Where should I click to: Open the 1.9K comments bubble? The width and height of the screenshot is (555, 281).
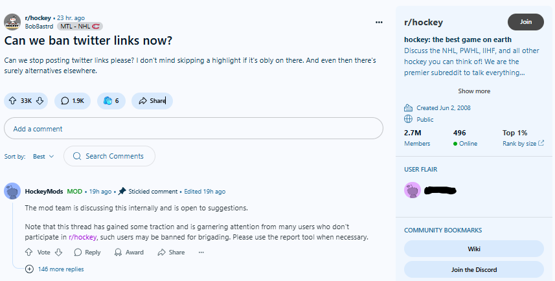pos(73,101)
